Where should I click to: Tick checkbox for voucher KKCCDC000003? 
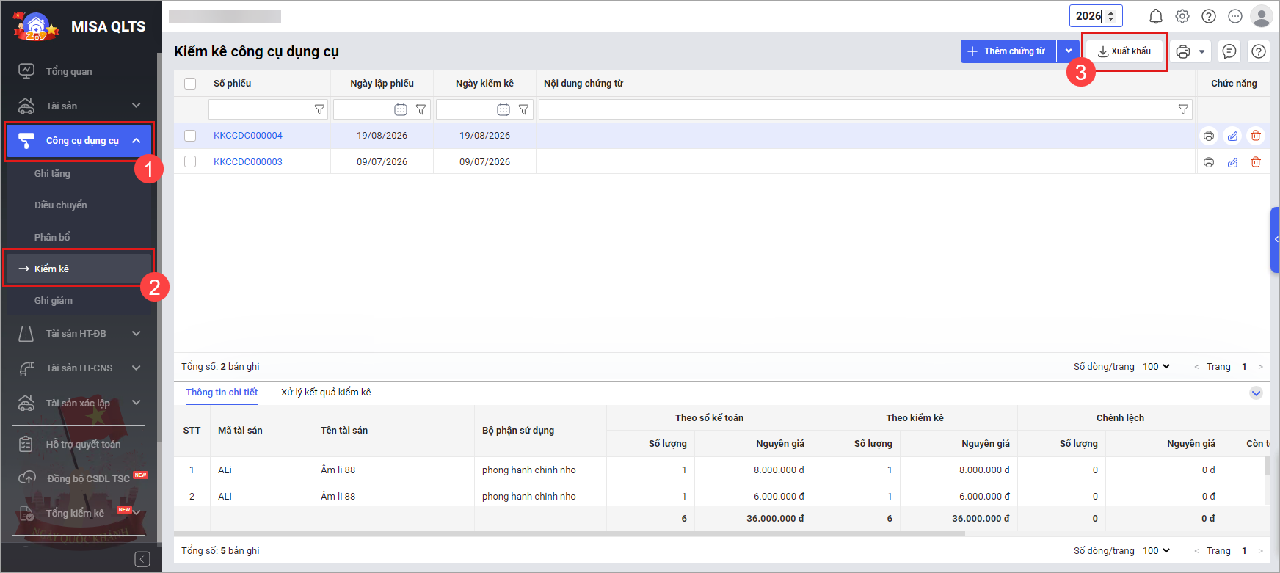point(190,161)
